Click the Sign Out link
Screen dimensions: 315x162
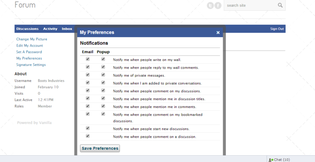277,29
